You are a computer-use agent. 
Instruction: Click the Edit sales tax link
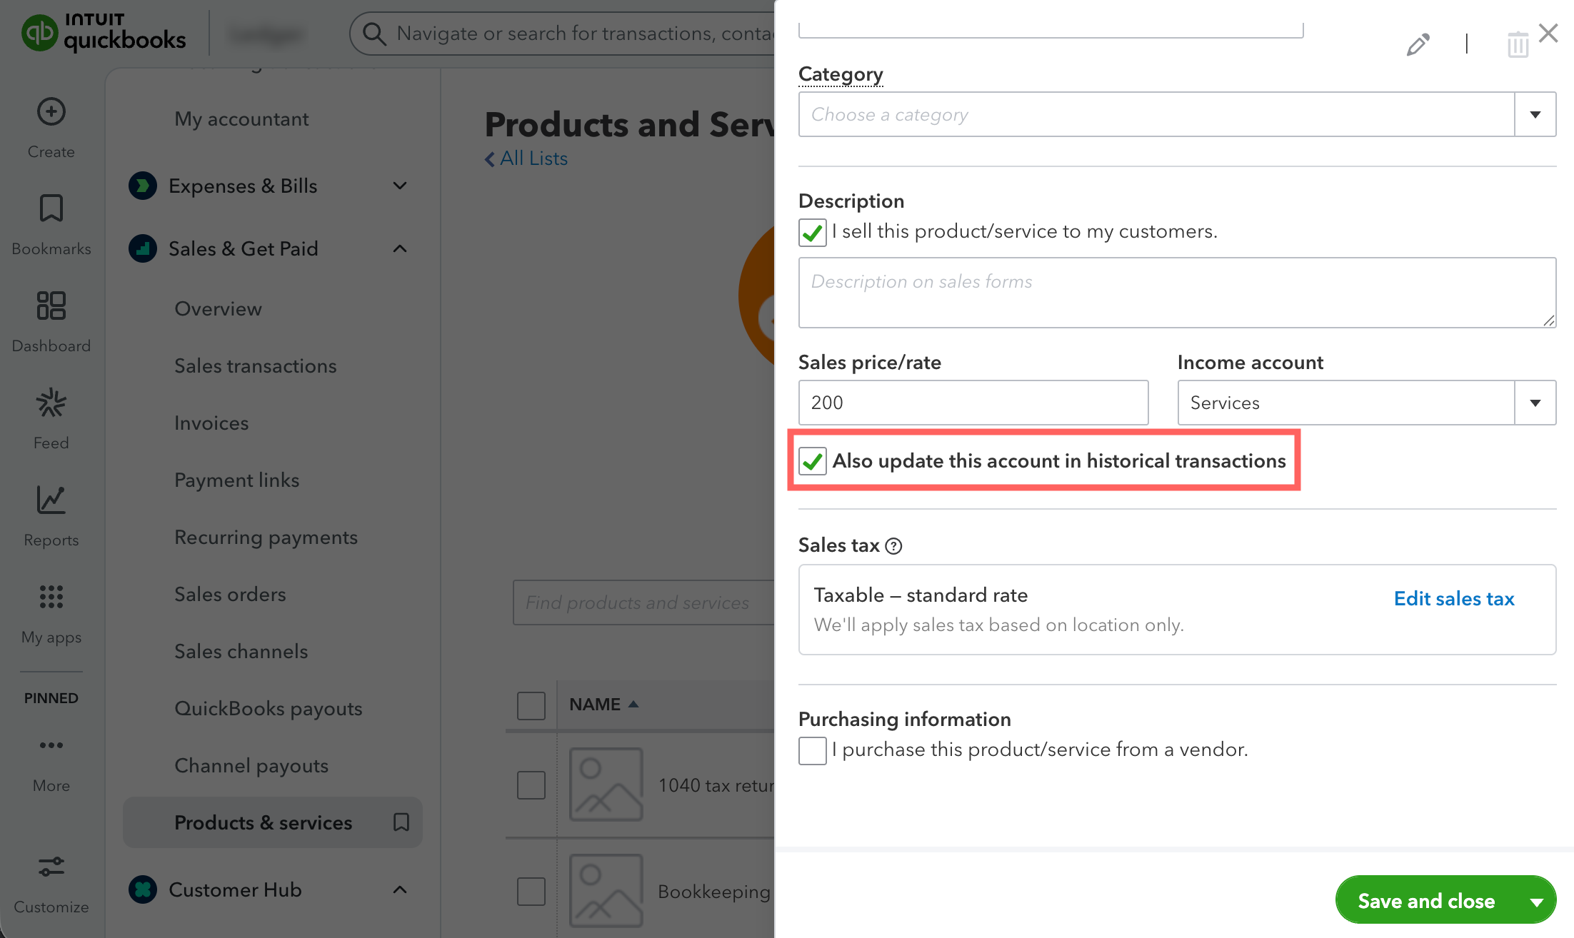coord(1453,598)
